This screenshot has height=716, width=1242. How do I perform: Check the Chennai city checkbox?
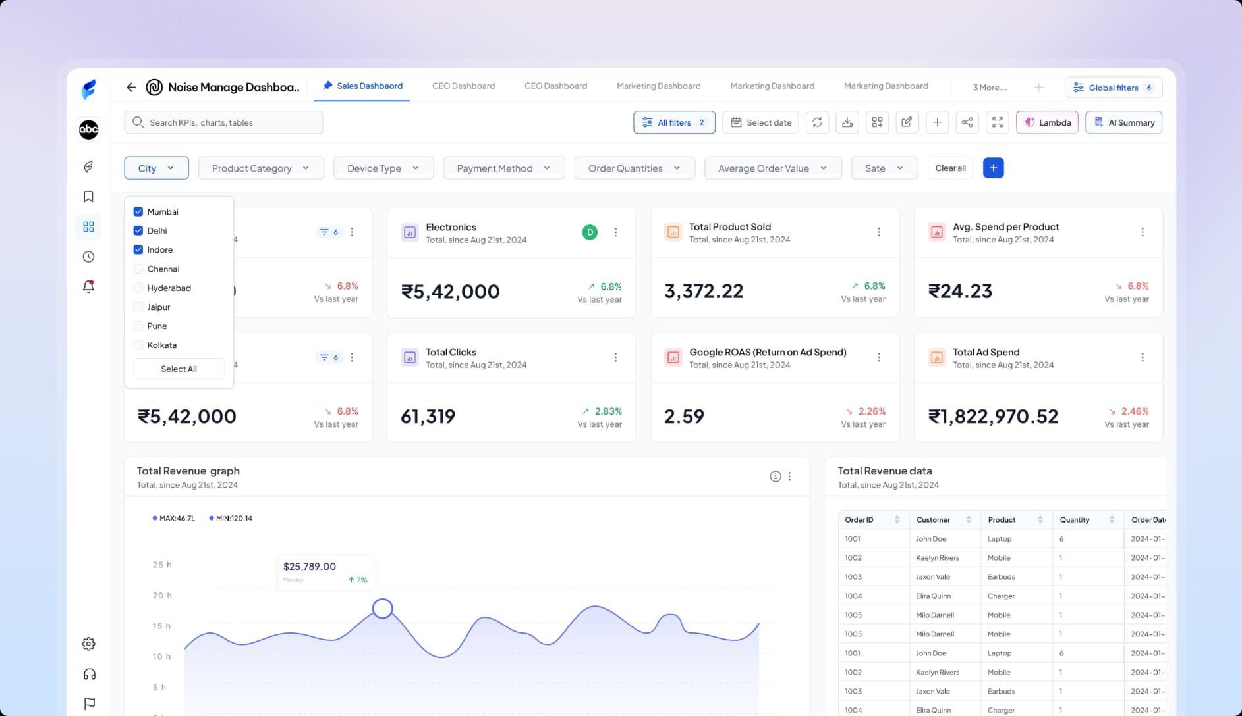pos(138,268)
